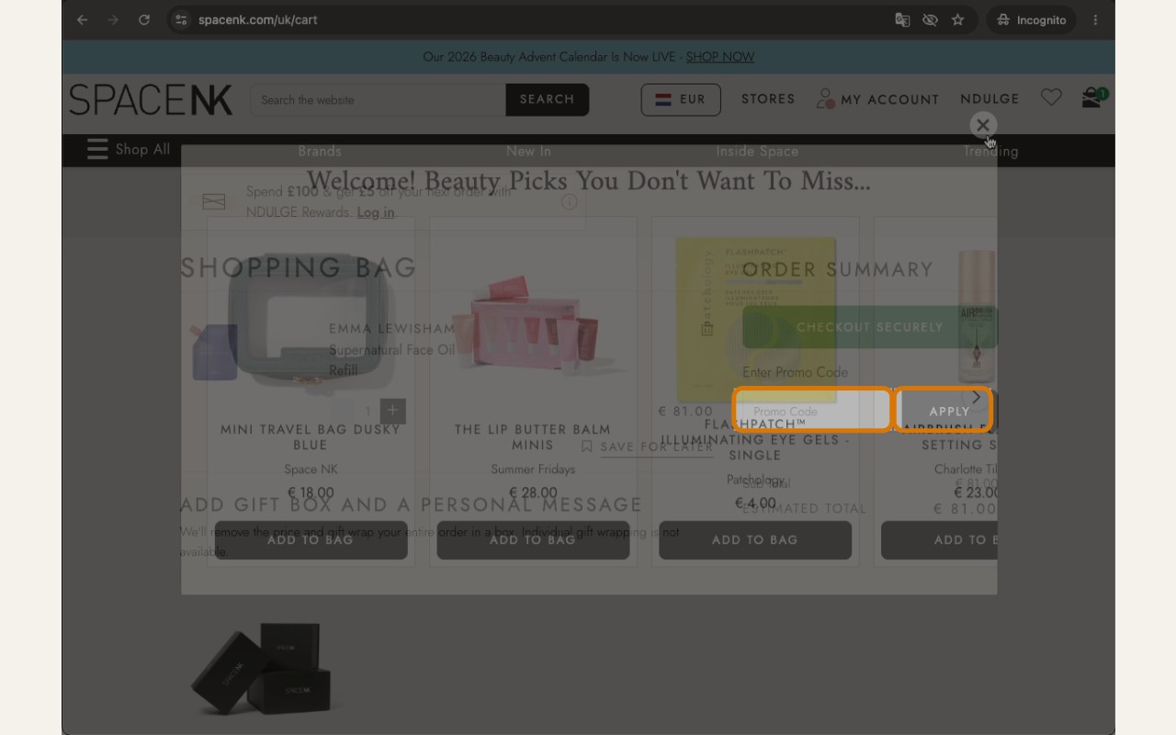Screen dimensions: 1176x735
Task: Bookmark this page with the star icon
Action: [958, 19]
